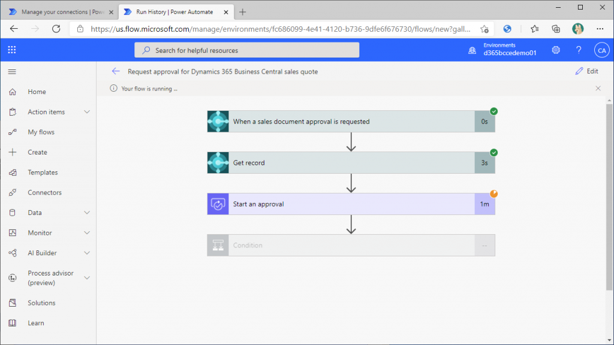Screen dimensions: 614x345
Task: Click the page vertical scrollbar
Action: [x=609, y=196]
